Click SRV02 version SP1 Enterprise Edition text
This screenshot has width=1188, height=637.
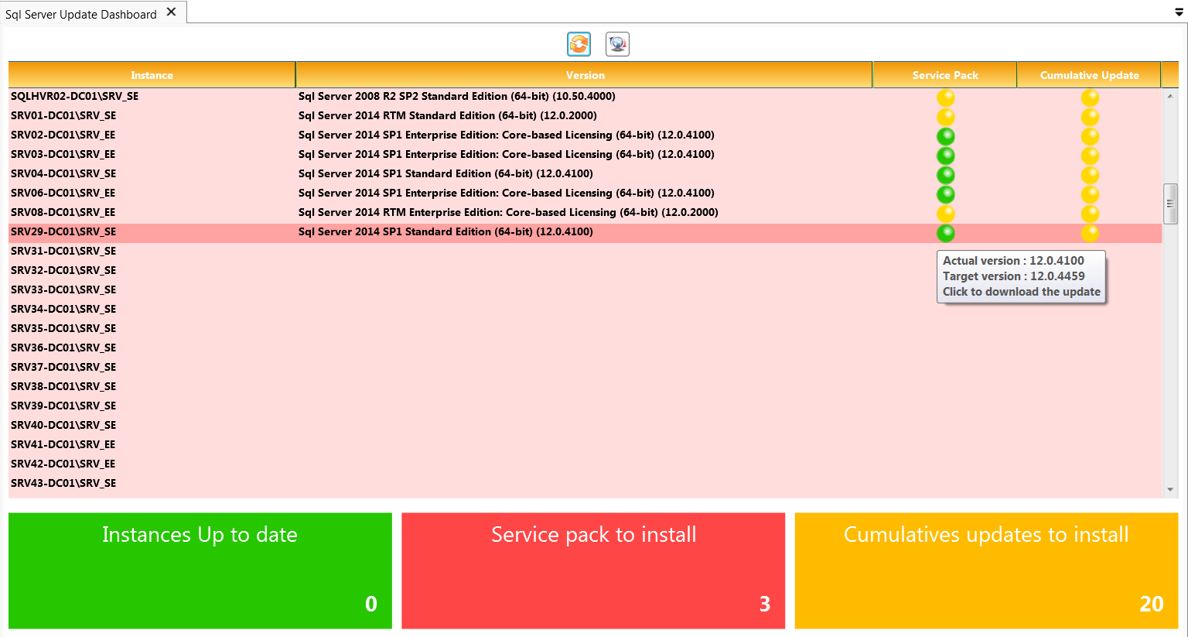tap(507, 135)
